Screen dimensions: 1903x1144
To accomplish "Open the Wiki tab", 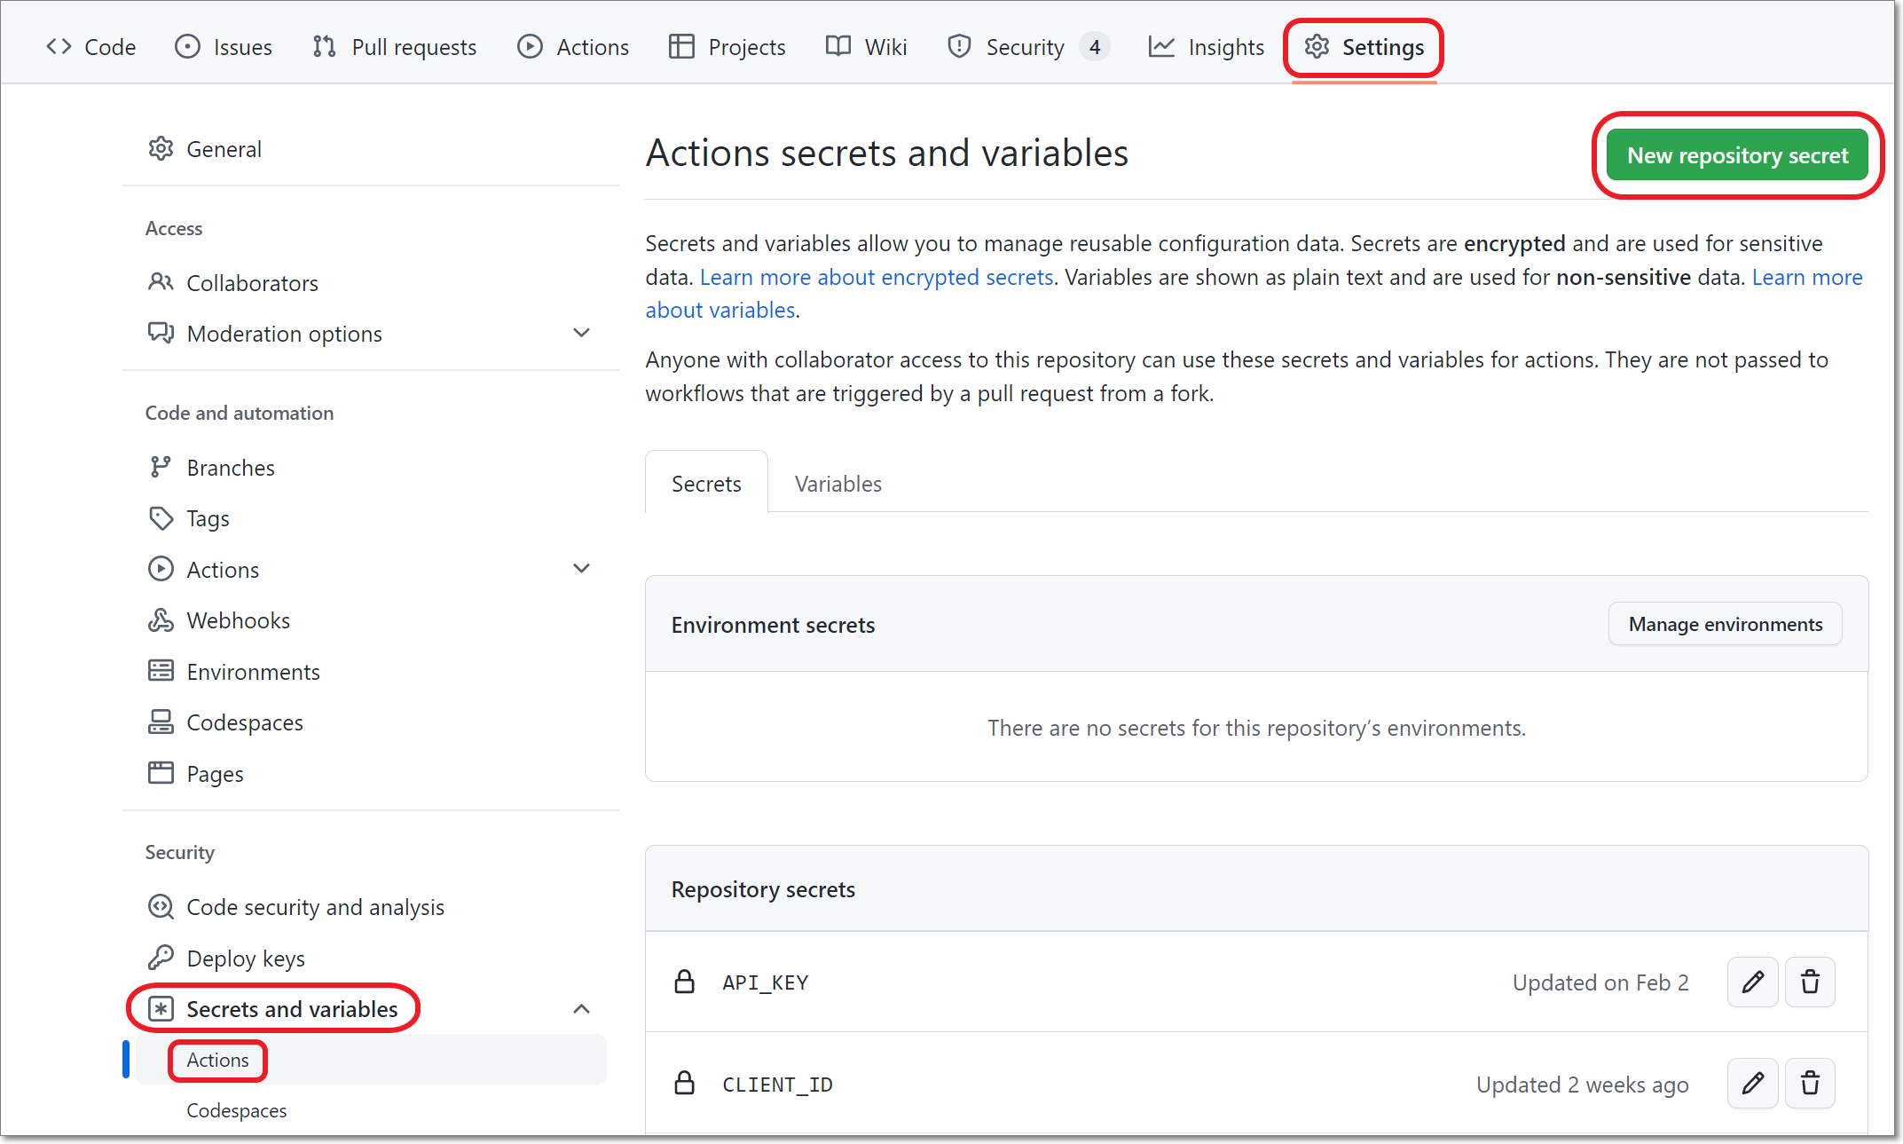I will click(866, 47).
